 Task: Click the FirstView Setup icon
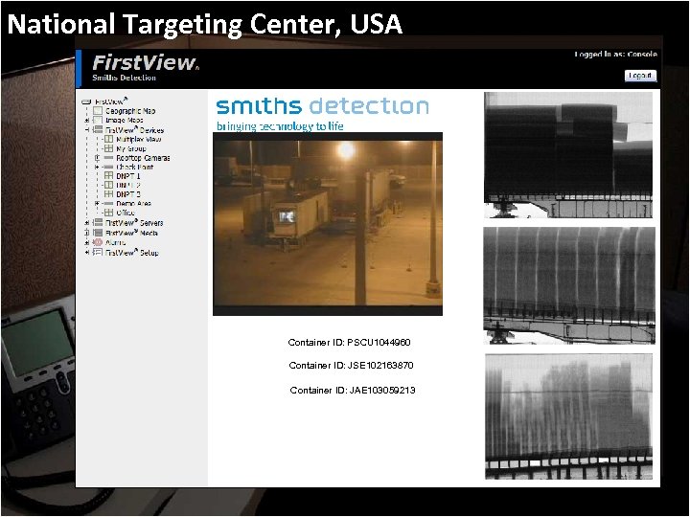pyautogui.click(x=98, y=253)
